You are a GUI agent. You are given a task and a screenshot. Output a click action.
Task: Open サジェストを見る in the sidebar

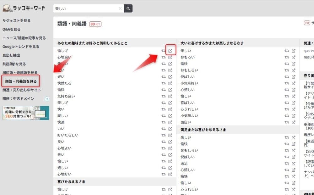point(16,20)
